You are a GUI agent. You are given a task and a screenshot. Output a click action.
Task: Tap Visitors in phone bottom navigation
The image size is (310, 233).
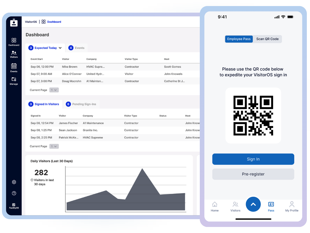pyautogui.click(x=235, y=207)
